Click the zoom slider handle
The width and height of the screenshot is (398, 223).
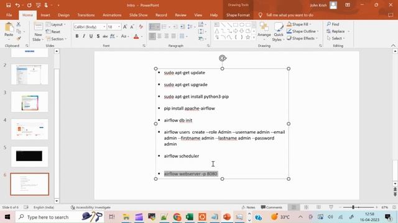click(353, 208)
